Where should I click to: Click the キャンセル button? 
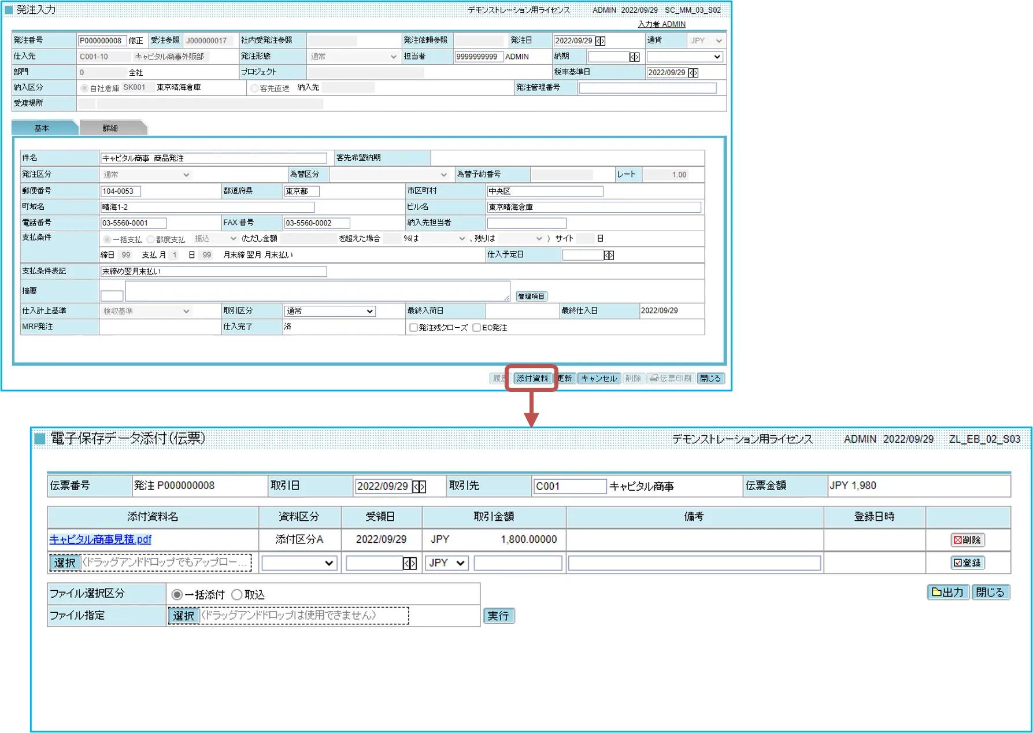pyautogui.click(x=599, y=379)
